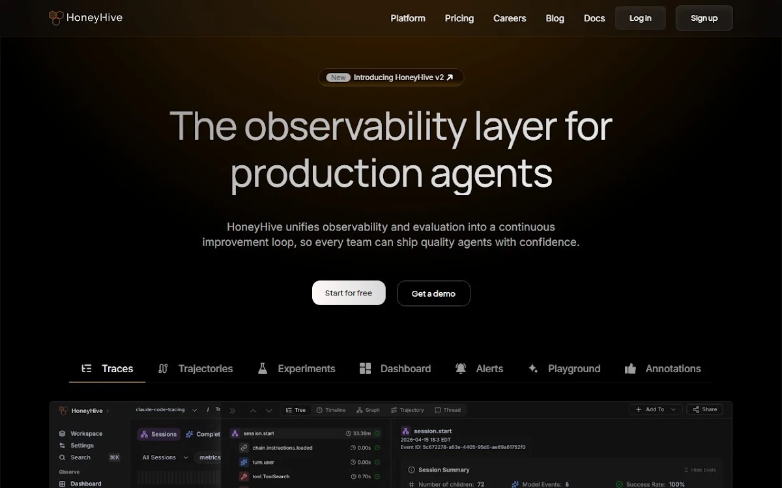Switch to the Trajectory view tab
The width and height of the screenshot is (782, 488).
coord(407,410)
